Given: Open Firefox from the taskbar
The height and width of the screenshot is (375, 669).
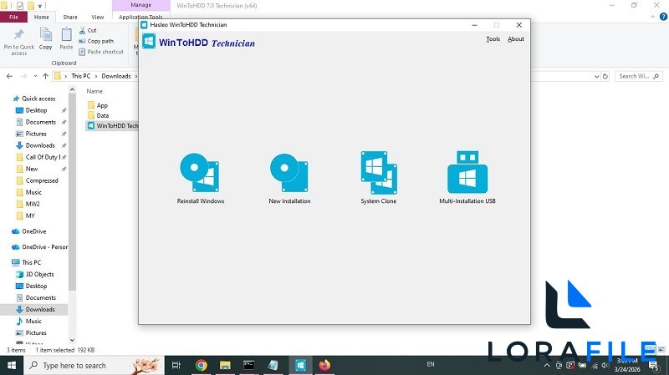Looking at the screenshot, I should tap(324, 365).
